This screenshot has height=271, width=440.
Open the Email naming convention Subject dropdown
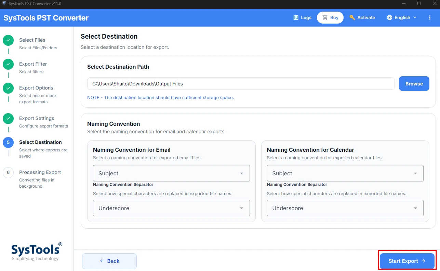click(x=171, y=173)
